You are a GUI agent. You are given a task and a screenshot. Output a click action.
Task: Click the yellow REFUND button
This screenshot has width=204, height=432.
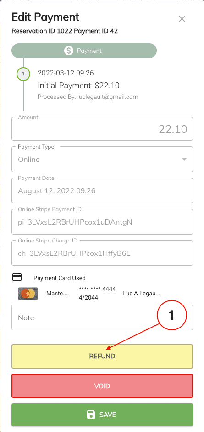[102, 356]
